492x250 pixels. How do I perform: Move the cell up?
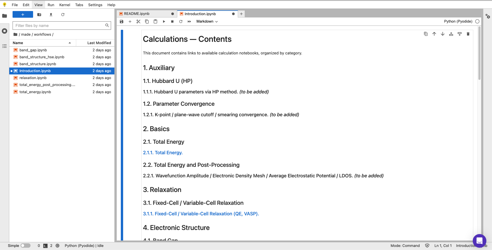pyautogui.click(x=434, y=34)
